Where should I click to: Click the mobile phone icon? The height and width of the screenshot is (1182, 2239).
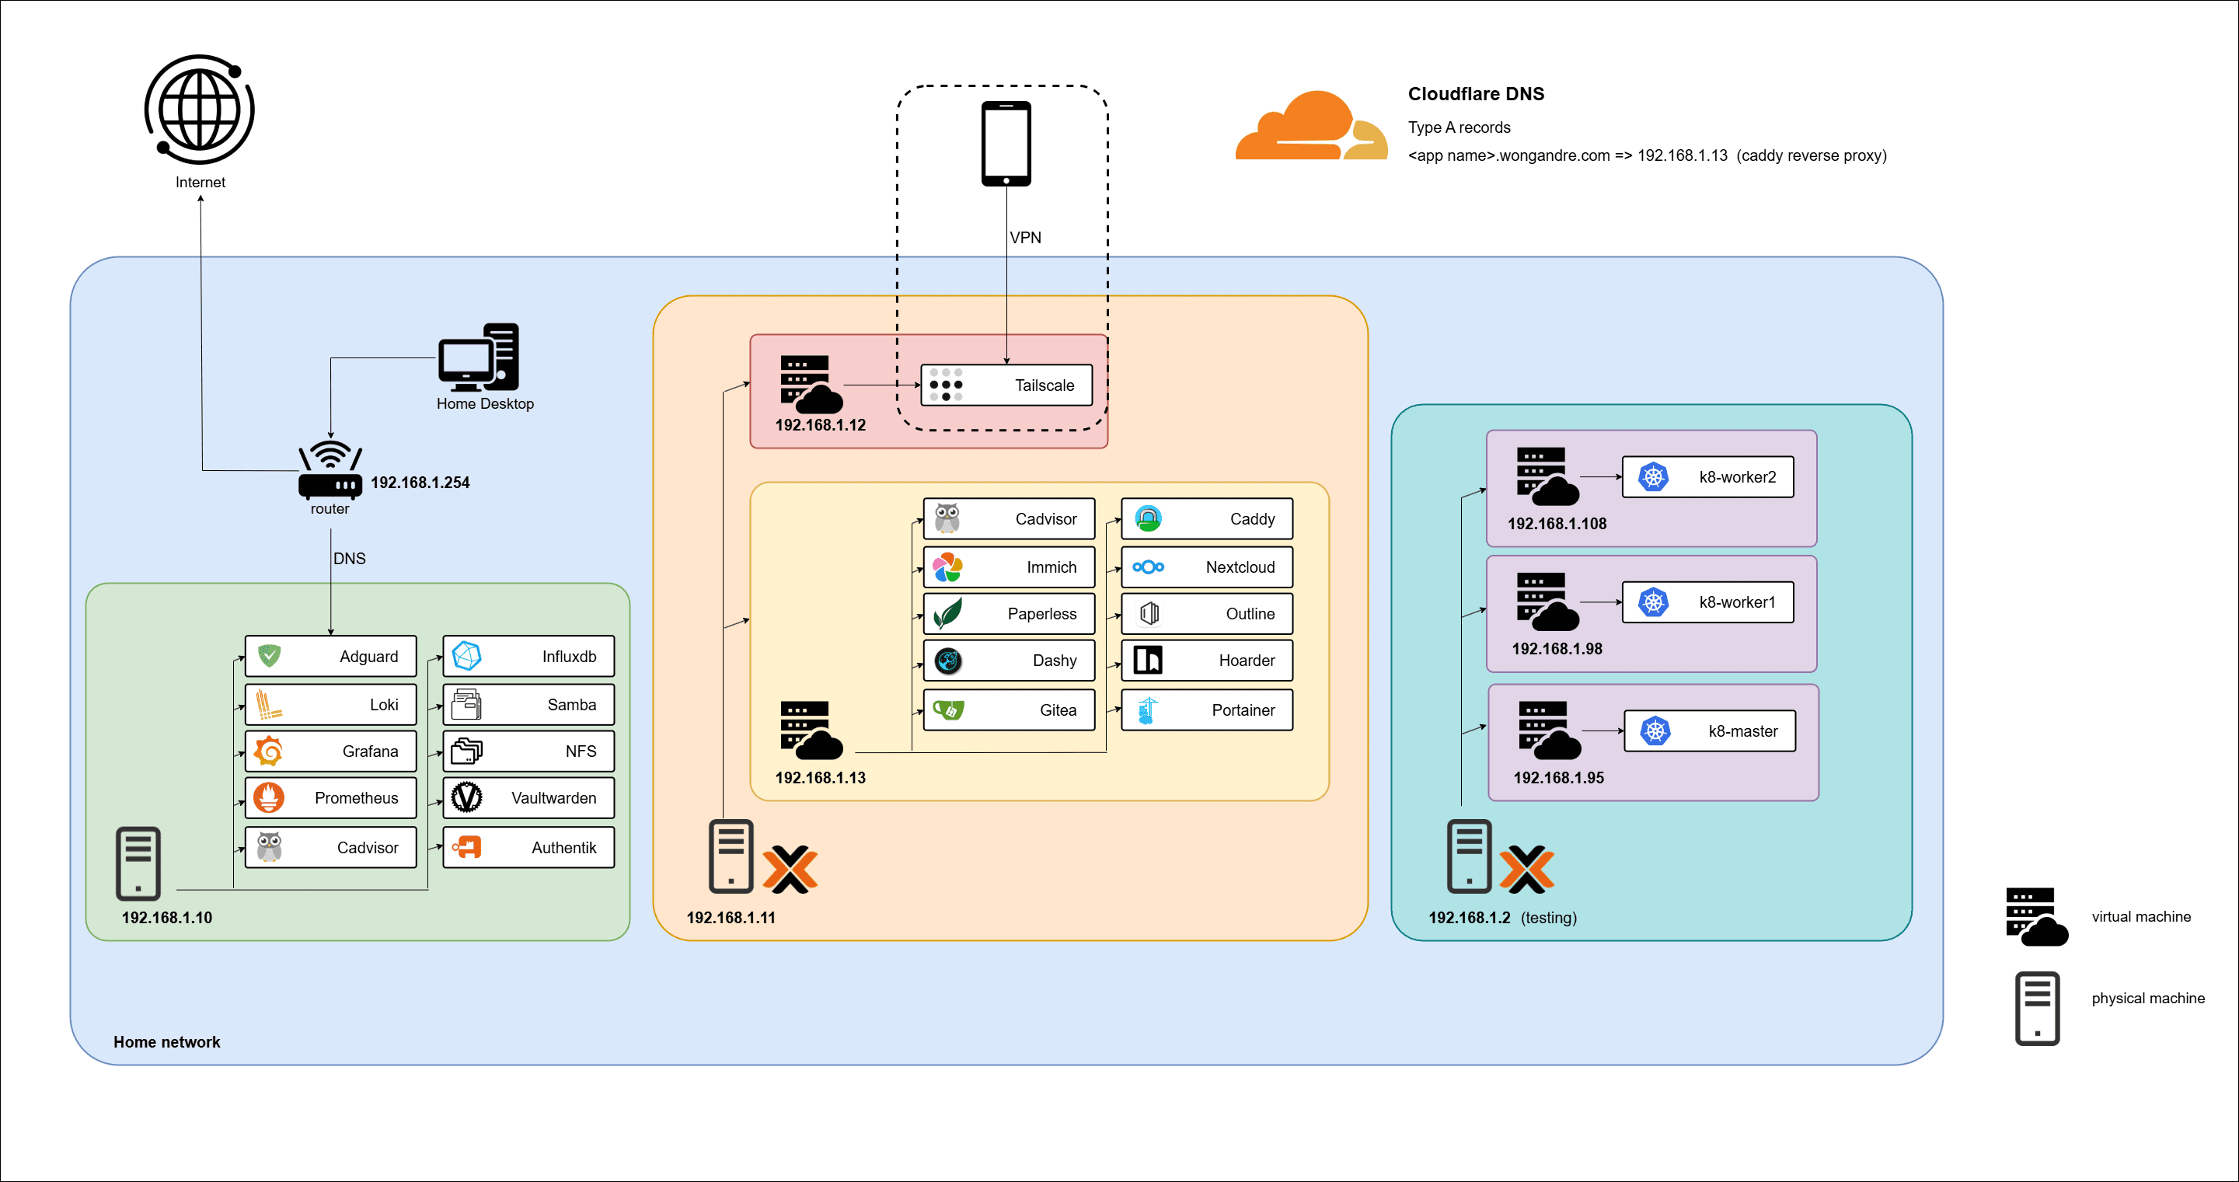click(x=1006, y=144)
